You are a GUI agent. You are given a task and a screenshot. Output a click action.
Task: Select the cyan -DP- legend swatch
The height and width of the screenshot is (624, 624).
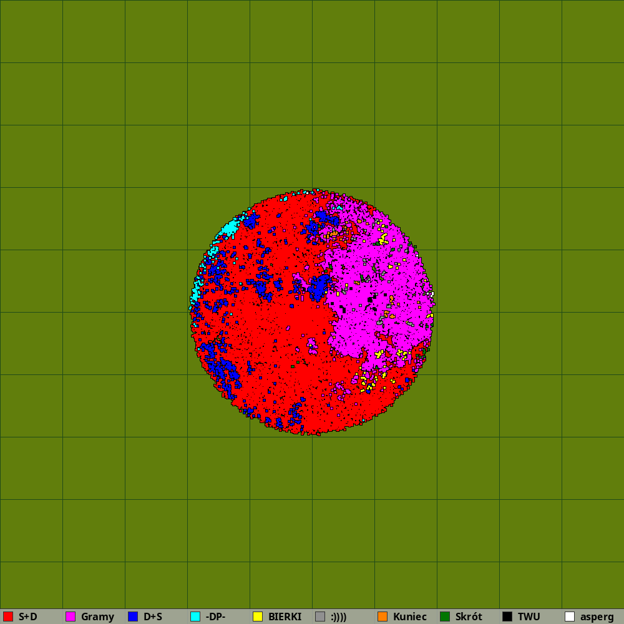195,617
